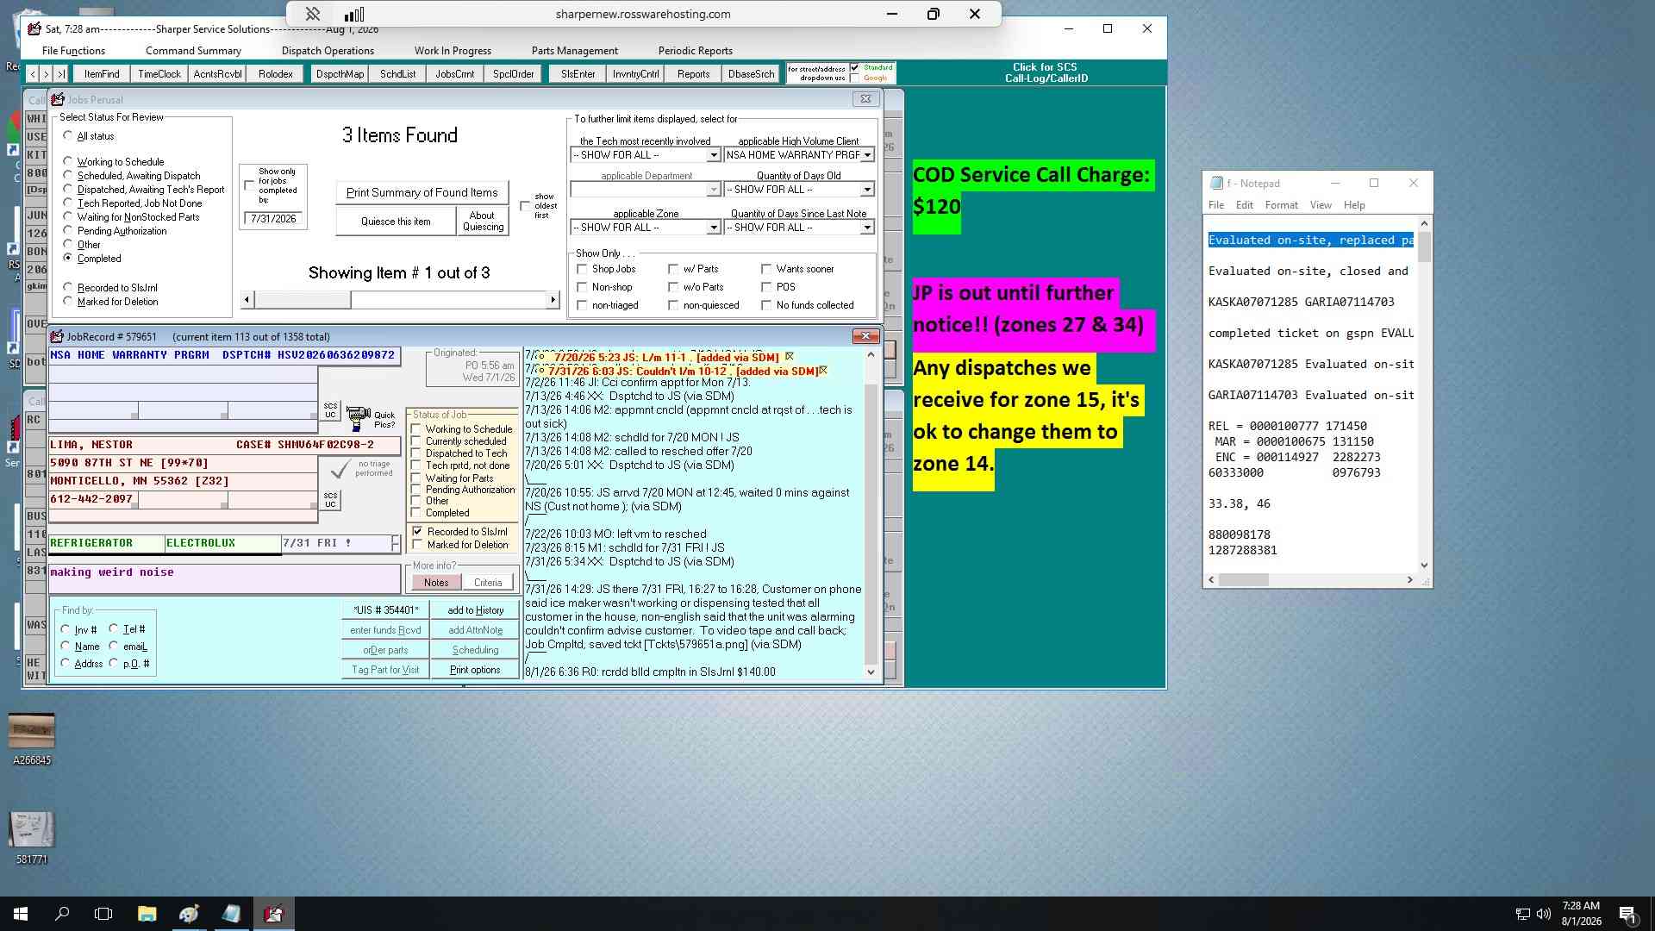Click the Windows Start button
The height and width of the screenshot is (931, 1655).
click(21, 914)
